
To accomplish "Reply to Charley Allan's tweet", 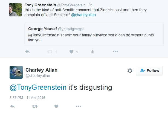I will tap(12, 106).
